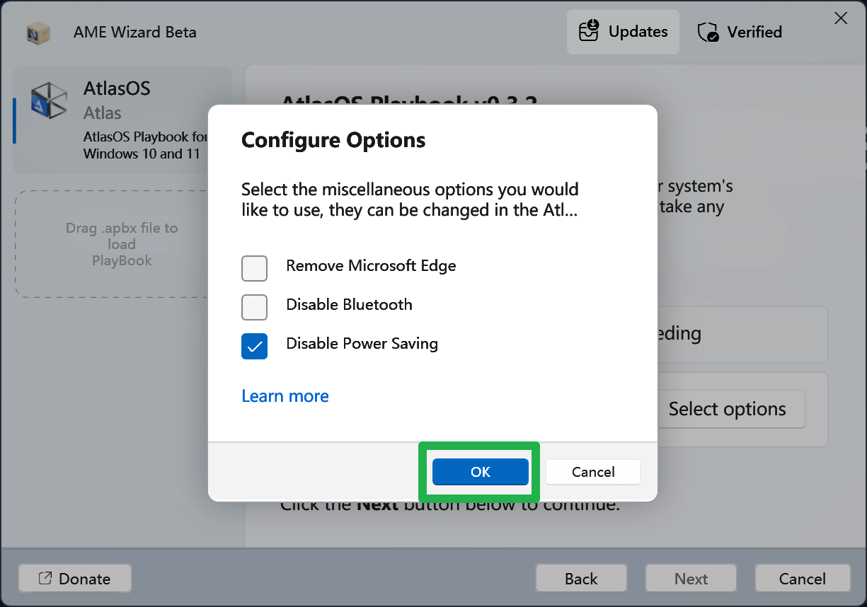Click the wizard's Next button
Image resolution: width=867 pixels, height=607 pixels.
[x=691, y=579]
